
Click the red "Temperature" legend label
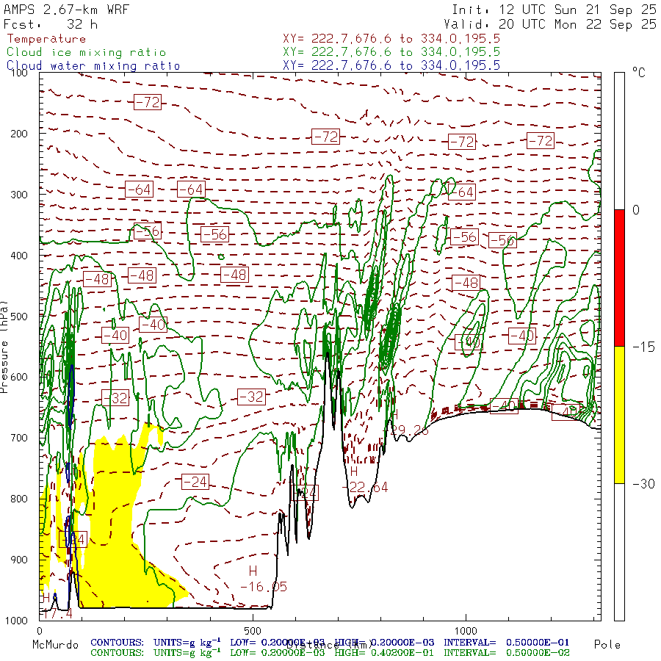tap(46, 39)
